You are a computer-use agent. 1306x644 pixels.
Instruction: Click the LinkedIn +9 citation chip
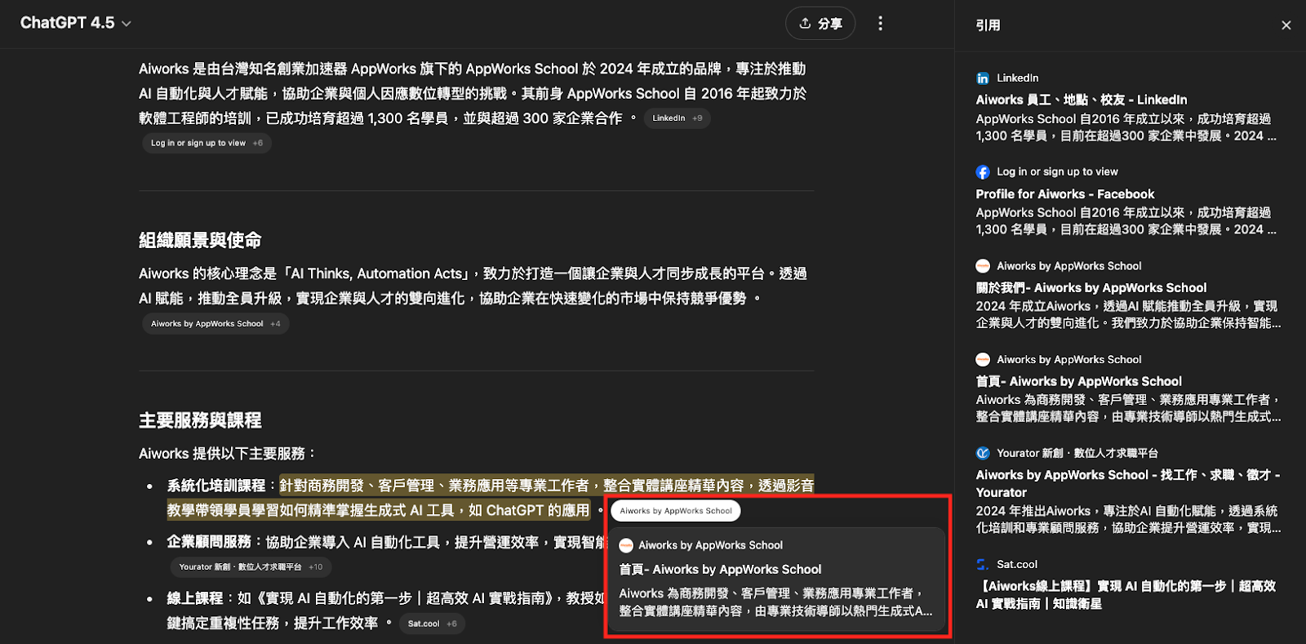point(677,118)
